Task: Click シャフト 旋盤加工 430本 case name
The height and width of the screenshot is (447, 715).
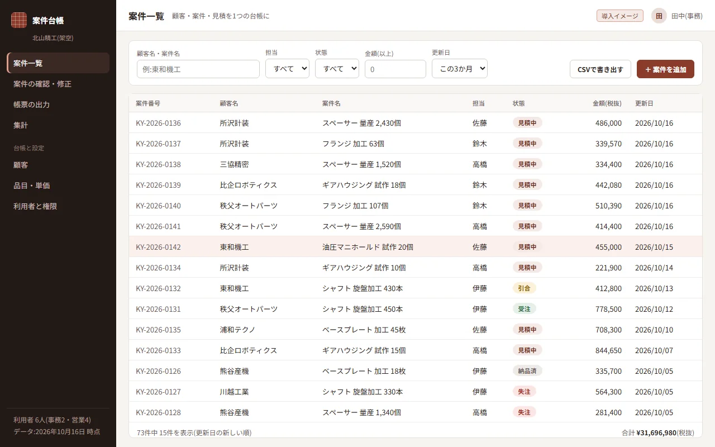Action: (363, 288)
